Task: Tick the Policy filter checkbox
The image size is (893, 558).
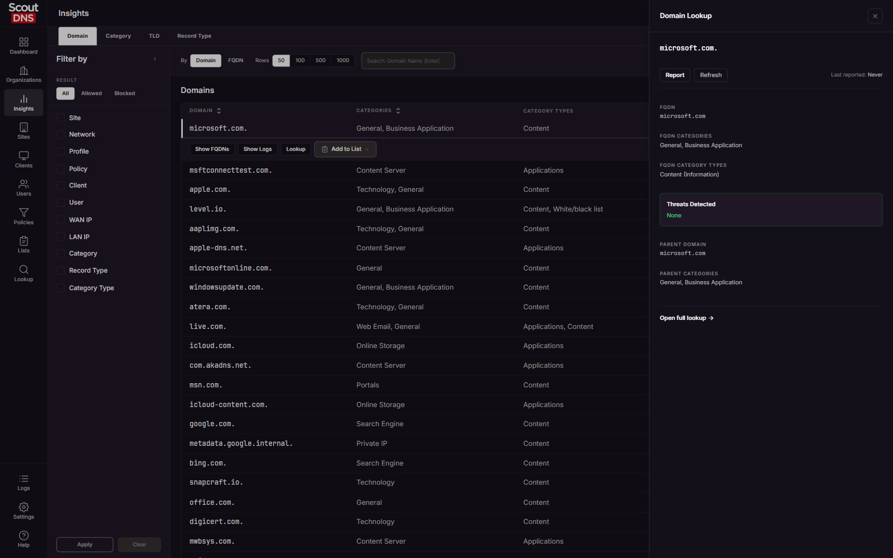Action: pos(61,169)
